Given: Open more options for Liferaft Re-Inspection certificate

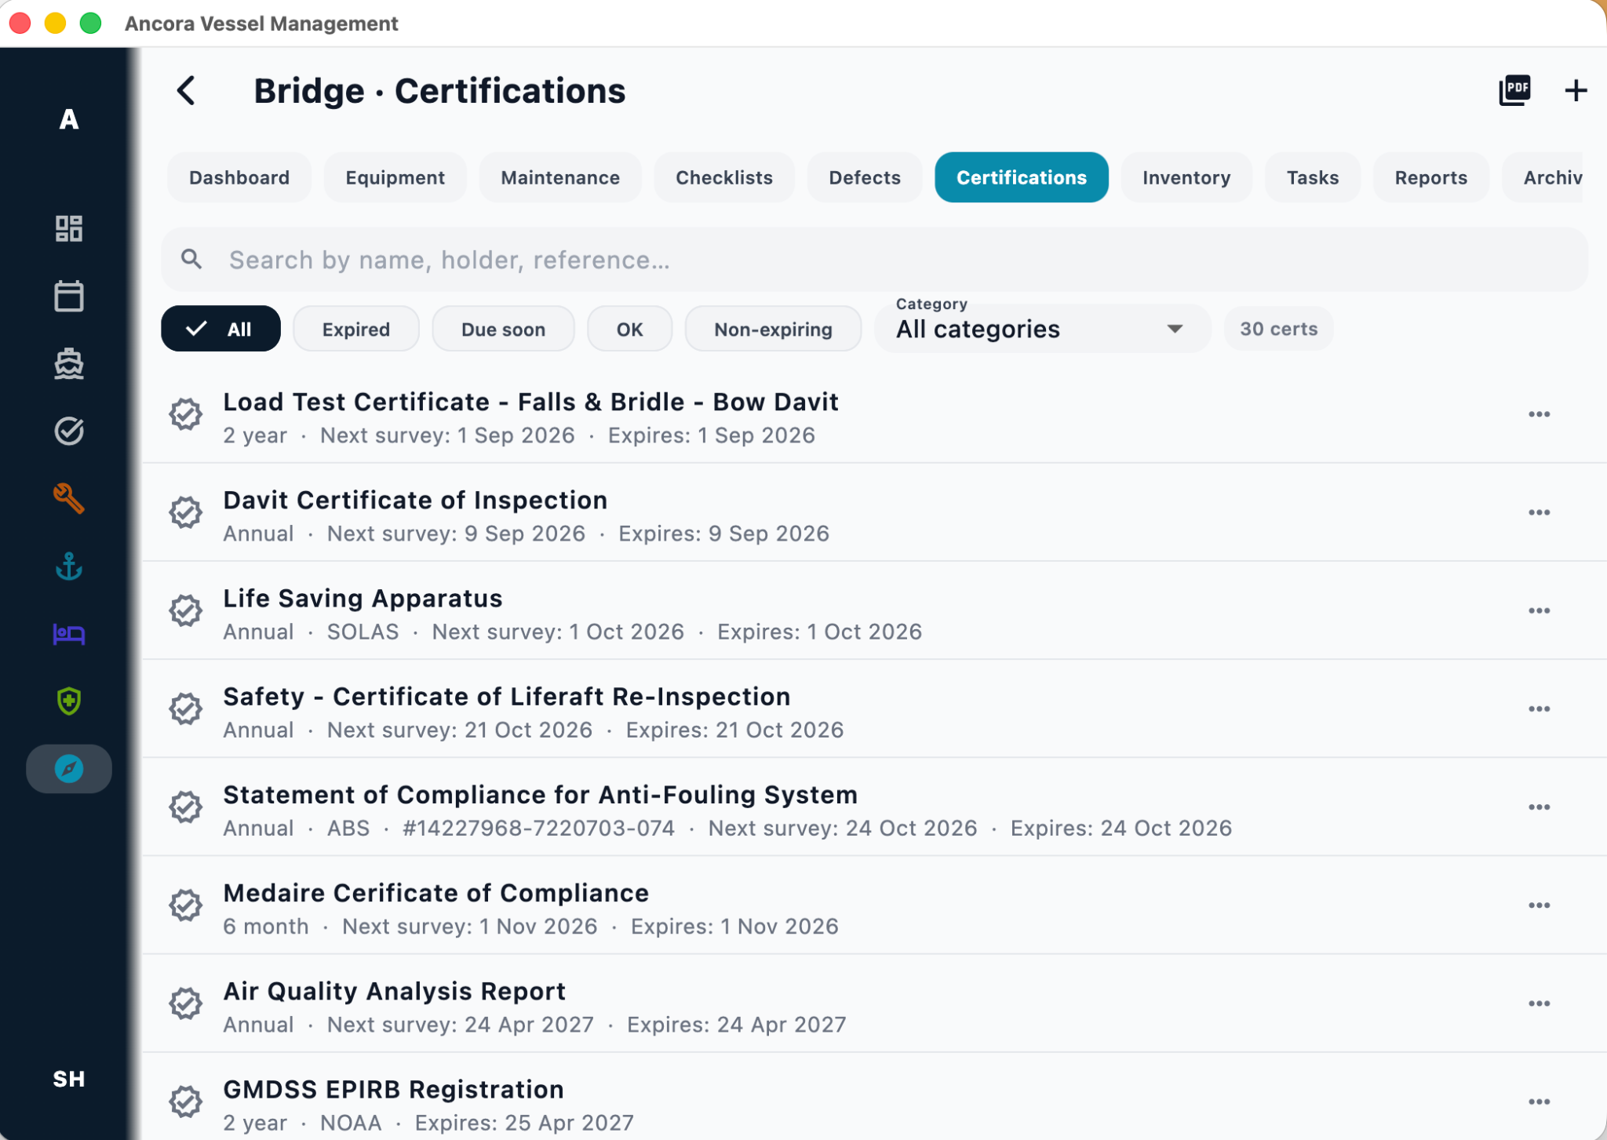Looking at the screenshot, I should tap(1539, 708).
